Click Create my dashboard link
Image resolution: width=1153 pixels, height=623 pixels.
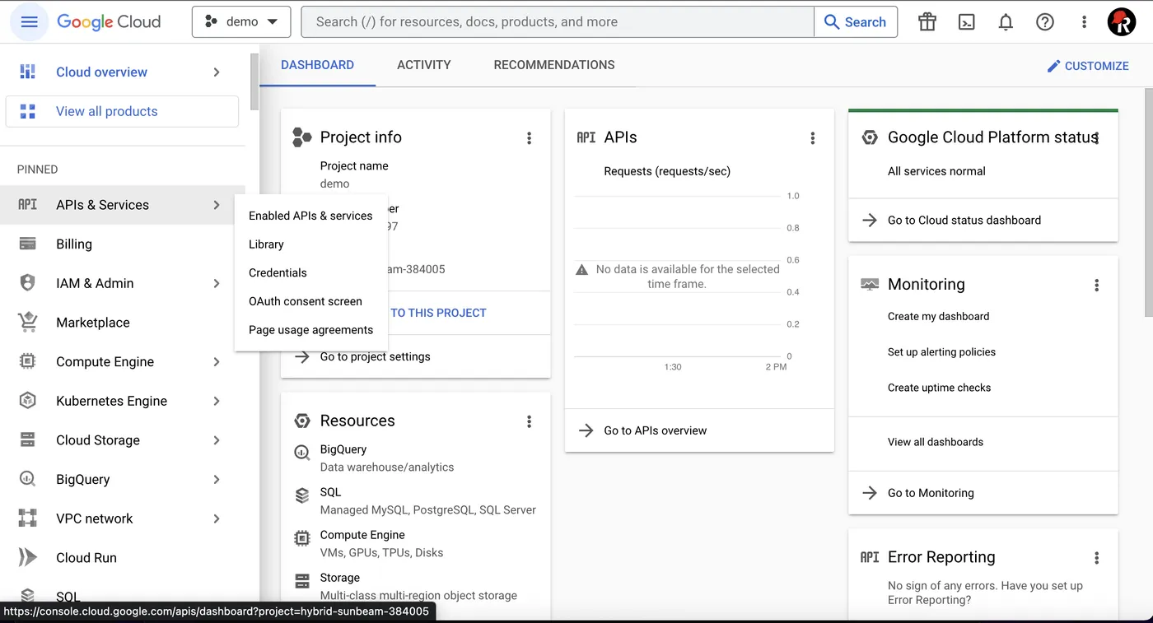(x=938, y=316)
